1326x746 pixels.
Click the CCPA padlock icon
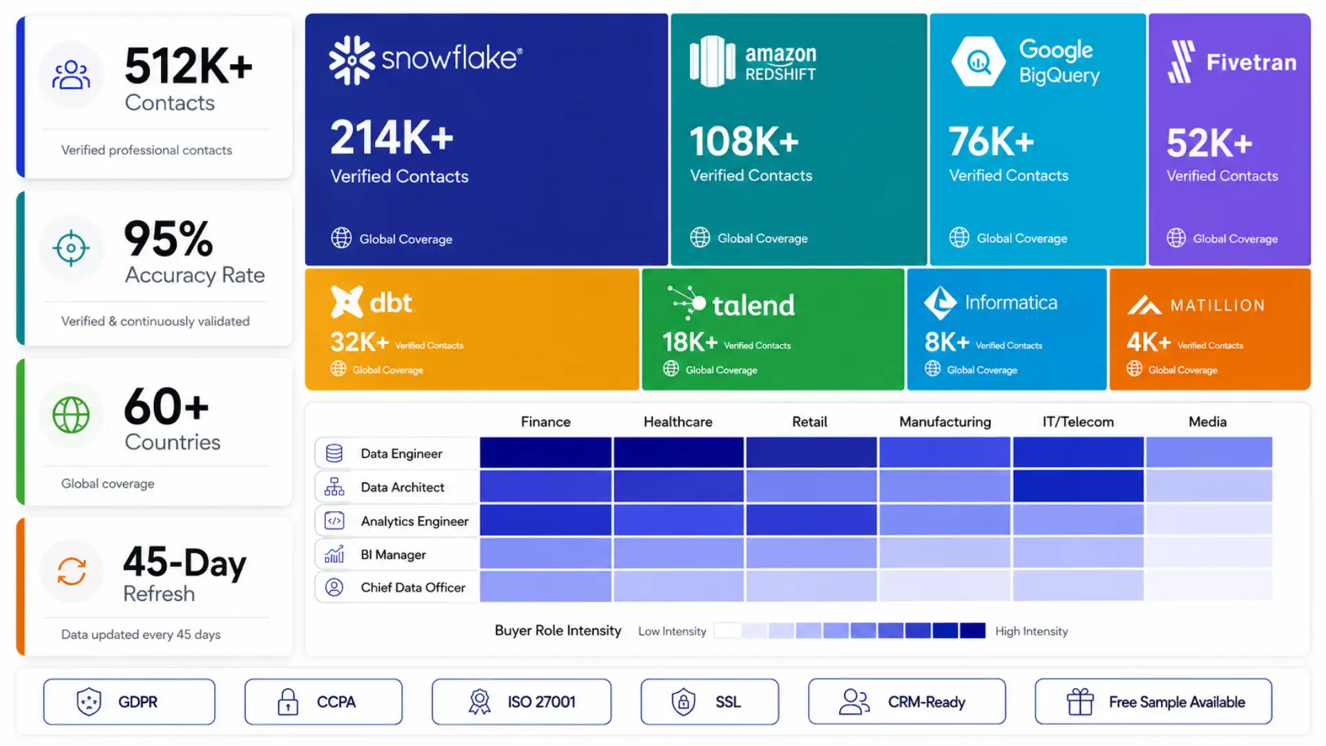(288, 702)
